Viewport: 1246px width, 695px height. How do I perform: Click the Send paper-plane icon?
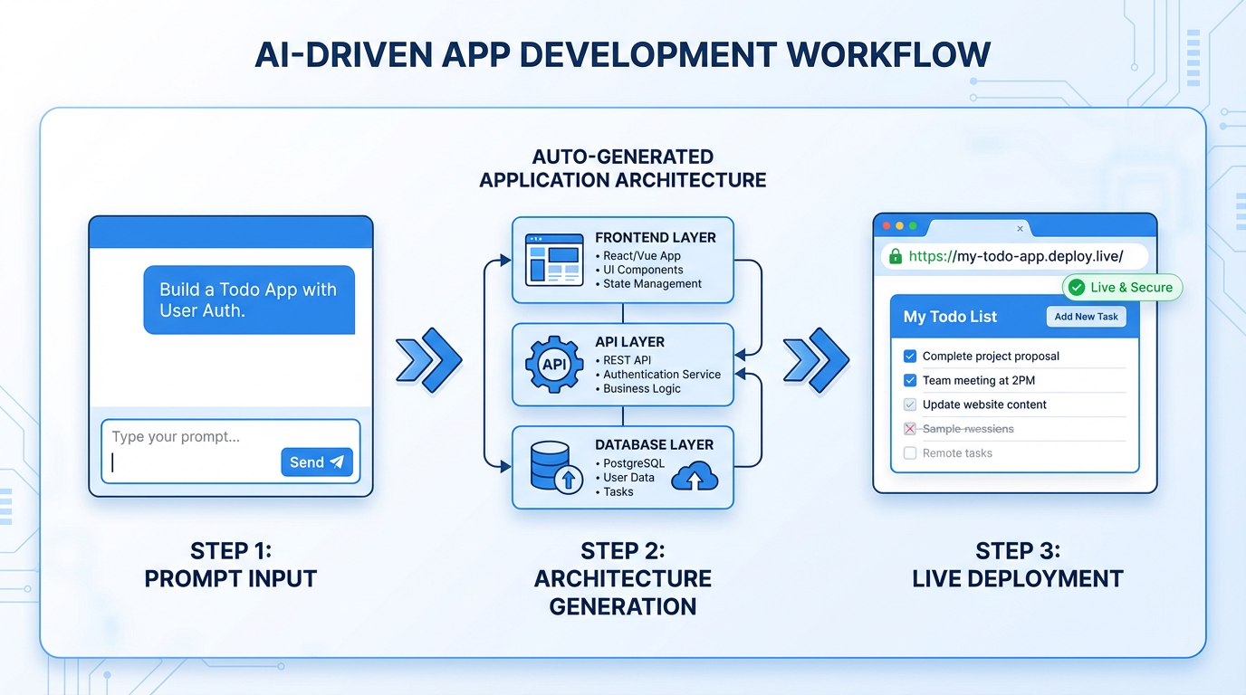coord(336,462)
